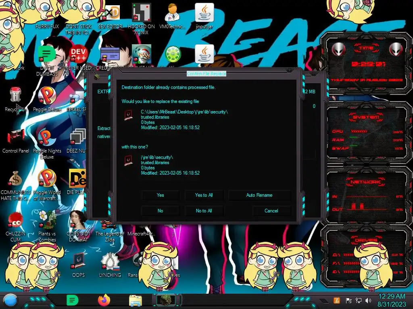Viewport: 413px width, 309px height.
Task: Click the C:\ drive usage bar in the DRIVES gadget
Action: point(348,255)
